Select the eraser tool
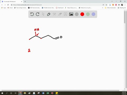This screenshot has width=127, height=95. (x=60, y=14)
